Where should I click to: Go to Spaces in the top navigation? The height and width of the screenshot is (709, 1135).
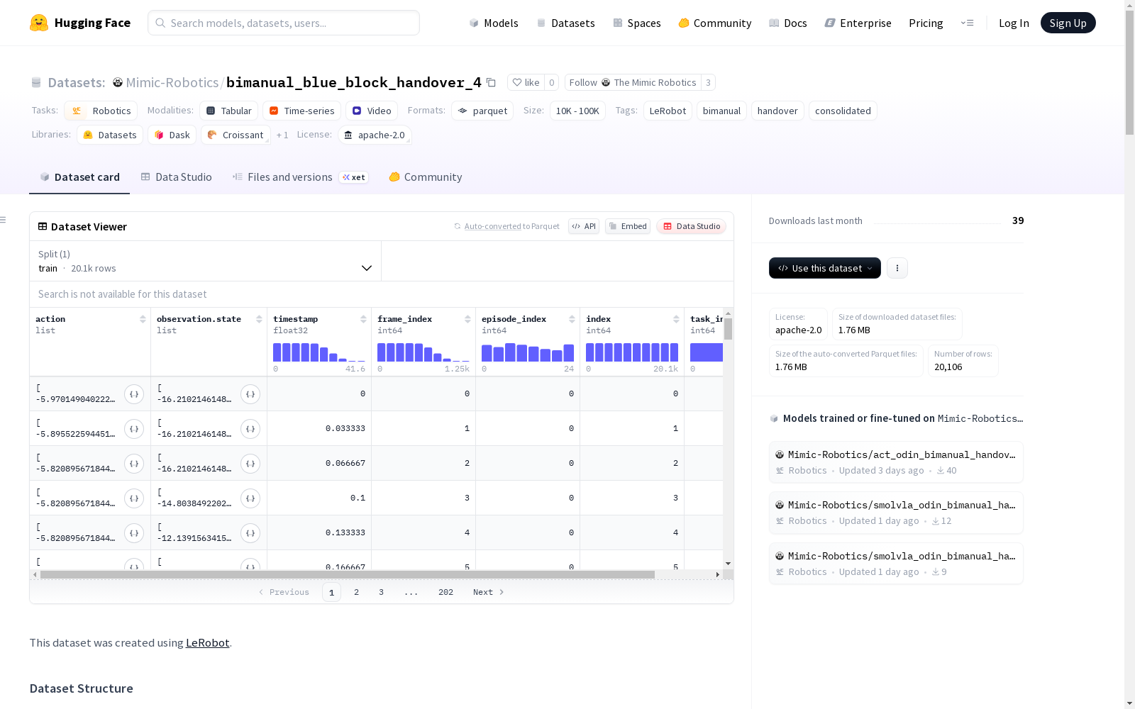637,23
